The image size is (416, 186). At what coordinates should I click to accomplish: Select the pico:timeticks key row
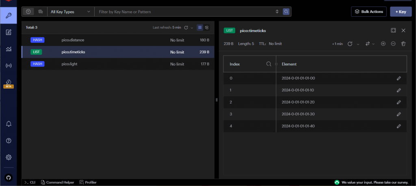click(118, 52)
